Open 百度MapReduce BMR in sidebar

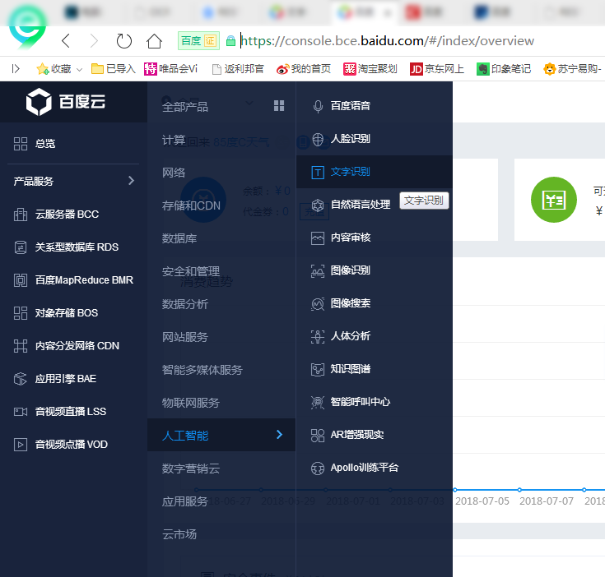point(73,280)
